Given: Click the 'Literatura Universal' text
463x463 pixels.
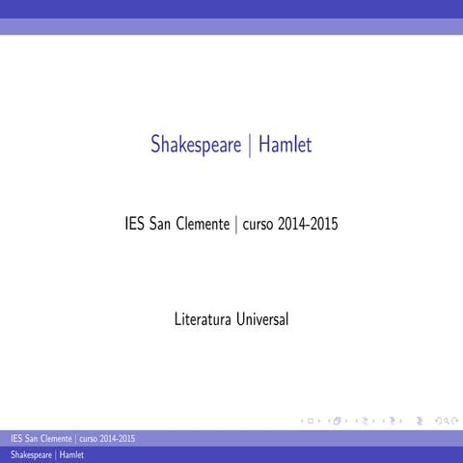Looking at the screenshot, I should pos(231,319).
